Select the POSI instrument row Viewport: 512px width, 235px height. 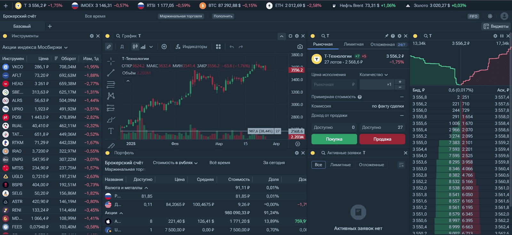coord(51,117)
